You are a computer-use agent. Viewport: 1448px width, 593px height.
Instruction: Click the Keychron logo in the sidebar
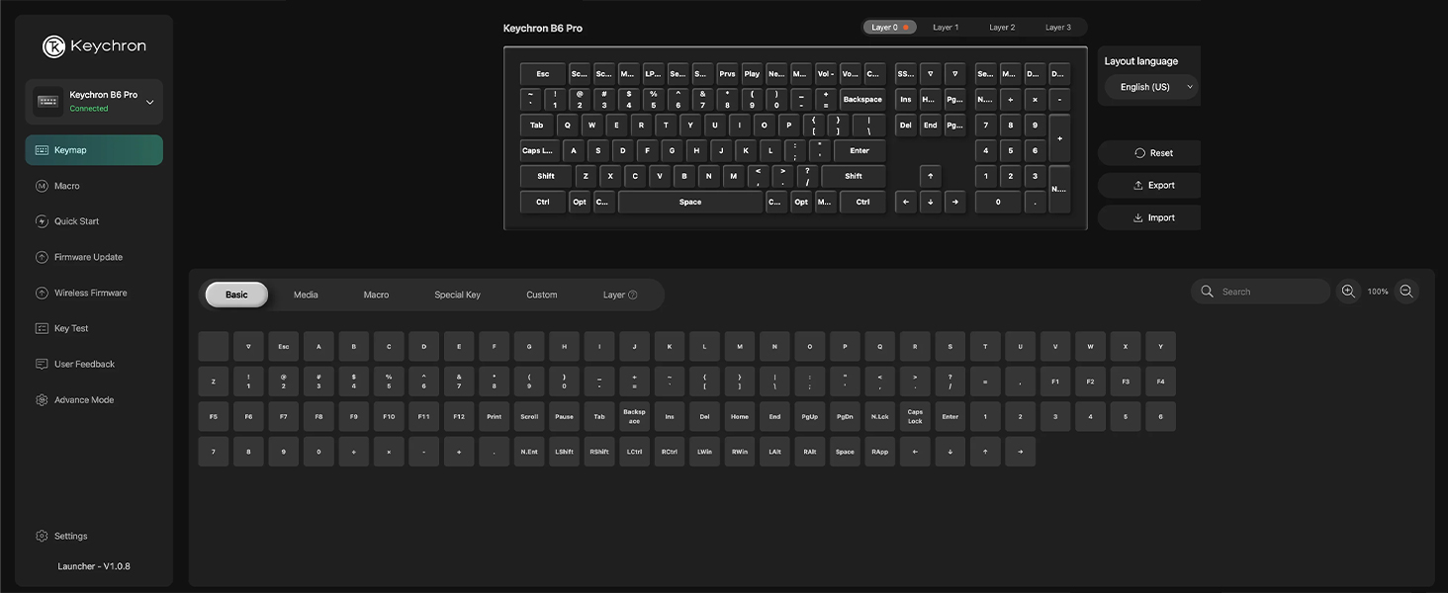point(94,45)
